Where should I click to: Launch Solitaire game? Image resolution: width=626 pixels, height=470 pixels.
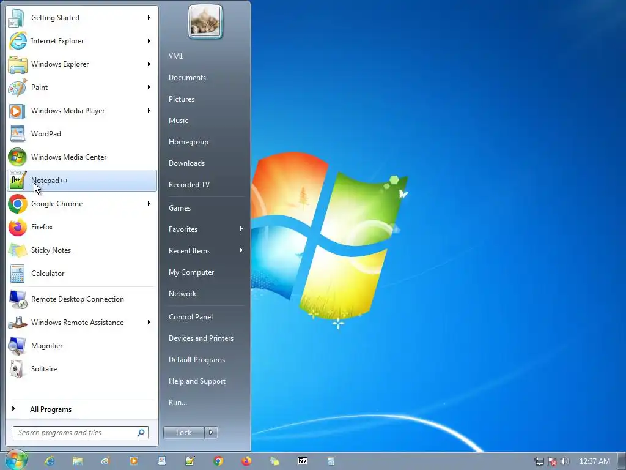(82, 369)
